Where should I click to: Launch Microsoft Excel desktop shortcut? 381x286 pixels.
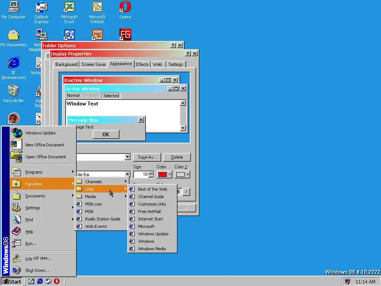(x=69, y=12)
